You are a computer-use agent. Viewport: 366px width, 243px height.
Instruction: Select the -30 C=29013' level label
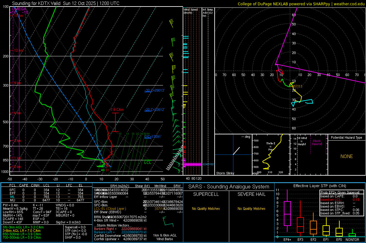[154, 90]
